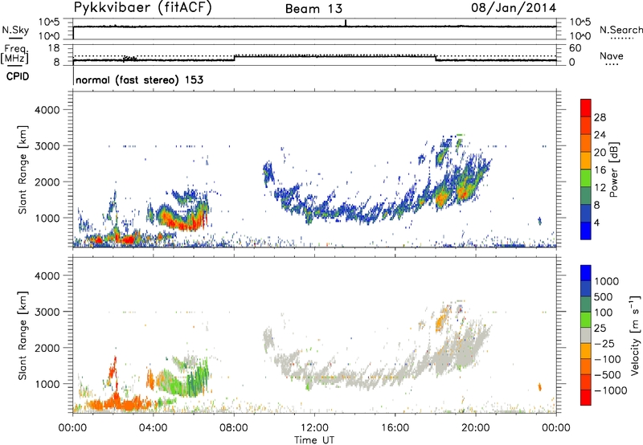Click the 10^5 right axis label of noise panel
643x445 pixels.
[580, 22]
